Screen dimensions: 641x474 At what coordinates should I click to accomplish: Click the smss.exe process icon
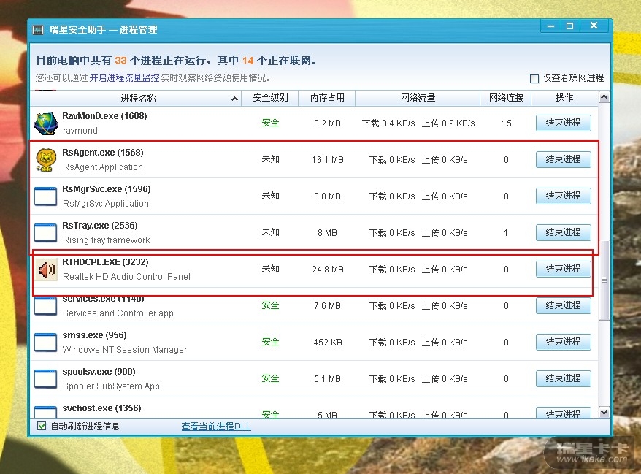45,343
